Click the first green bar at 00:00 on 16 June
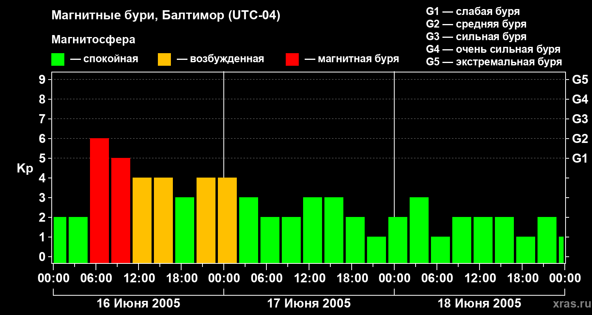 click(x=60, y=240)
